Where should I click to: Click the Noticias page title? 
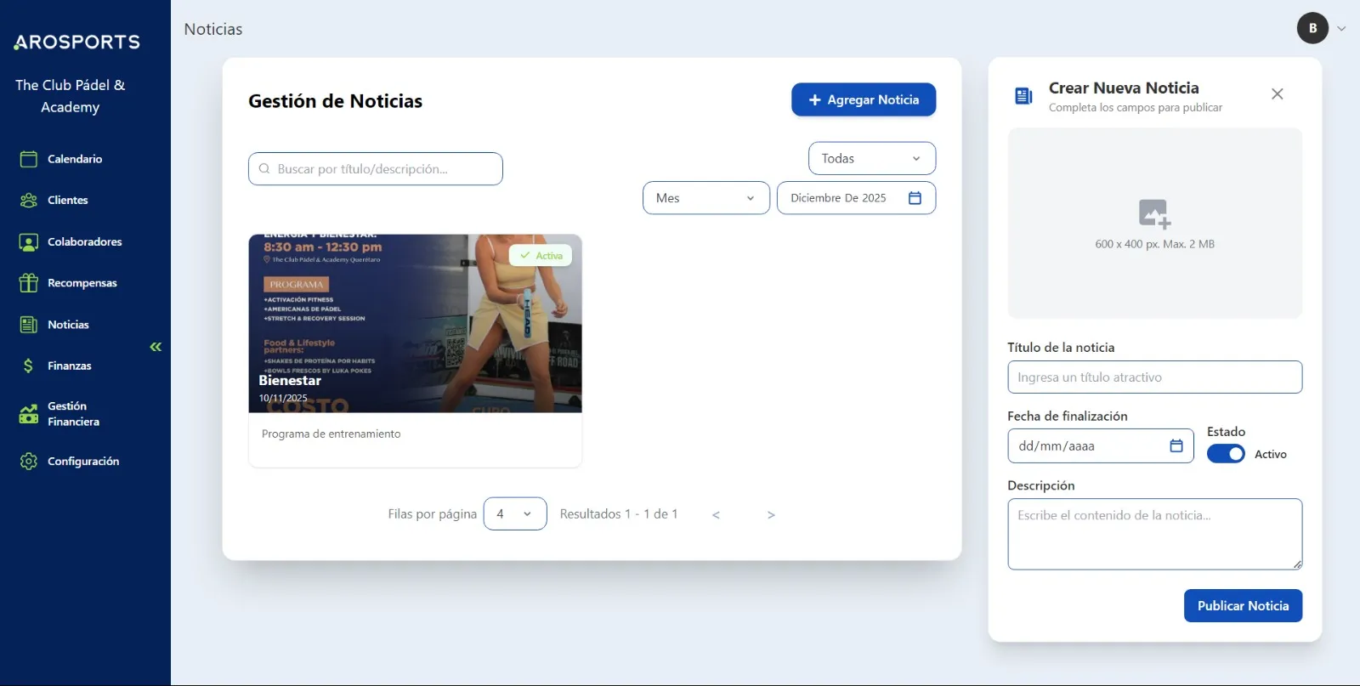(x=213, y=29)
